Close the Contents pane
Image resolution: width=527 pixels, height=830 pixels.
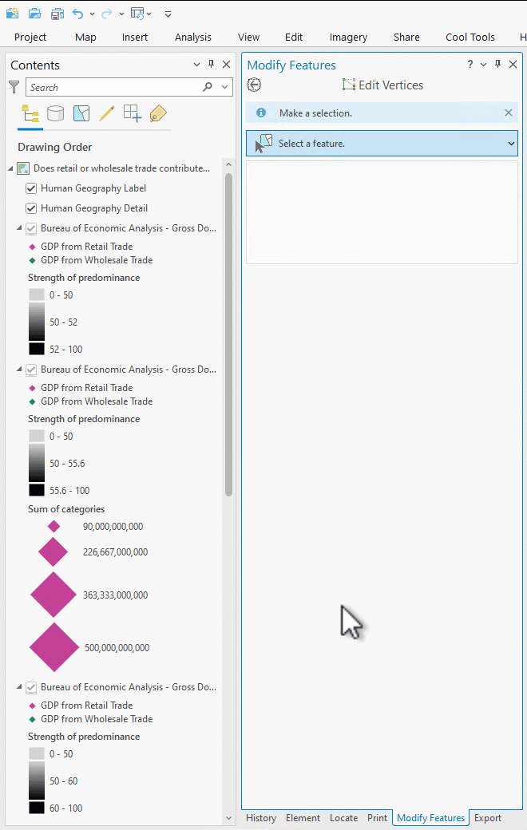click(x=226, y=64)
